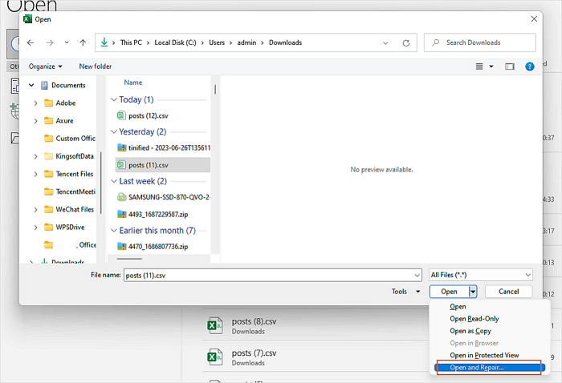Cancel the Open dialog
Screen dimensions: 562x383
(x=508, y=292)
